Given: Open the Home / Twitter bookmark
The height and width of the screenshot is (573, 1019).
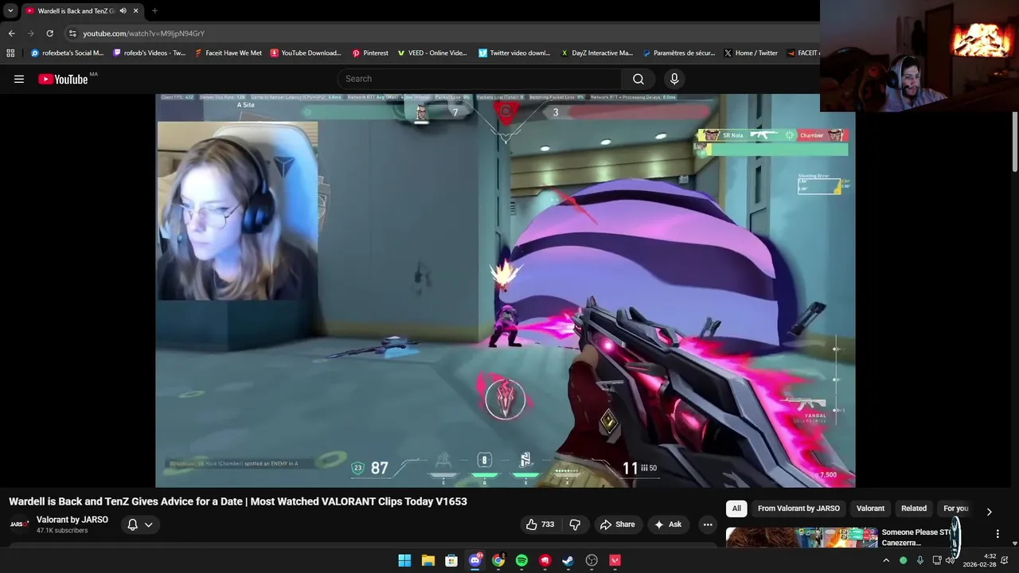Looking at the screenshot, I should click(750, 53).
